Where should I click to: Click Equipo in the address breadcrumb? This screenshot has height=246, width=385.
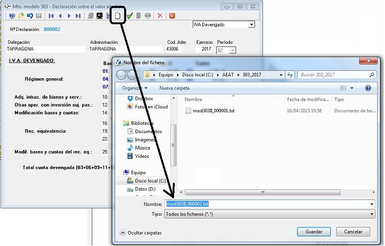166,75
